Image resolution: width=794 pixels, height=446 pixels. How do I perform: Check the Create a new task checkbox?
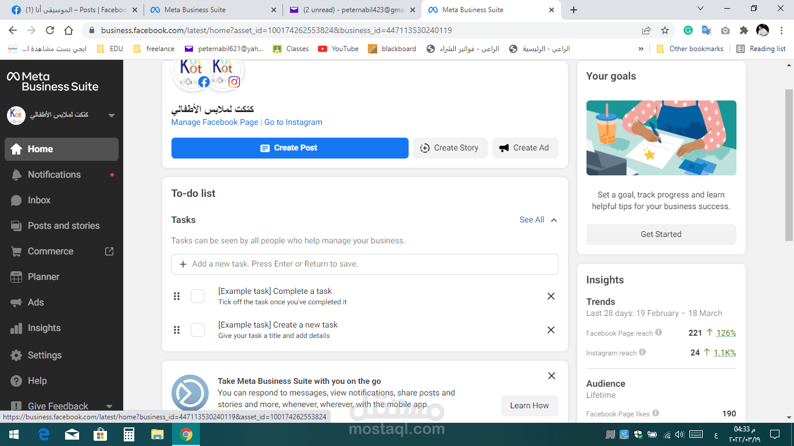click(198, 330)
